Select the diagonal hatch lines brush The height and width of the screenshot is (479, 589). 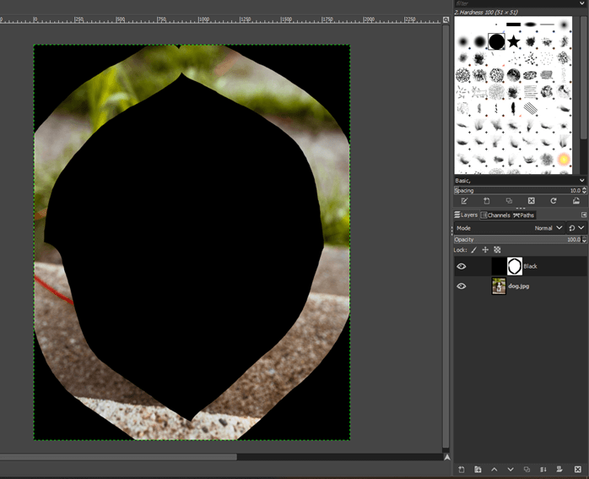(x=530, y=109)
